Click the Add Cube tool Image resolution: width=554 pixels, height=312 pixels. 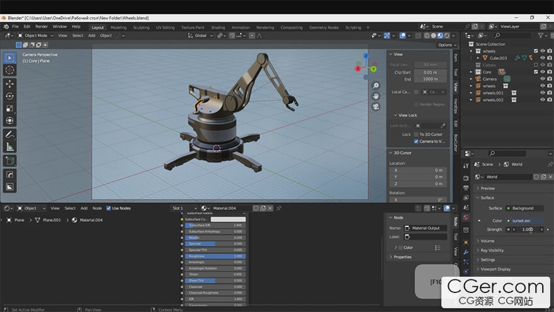click(x=10, y=161)
